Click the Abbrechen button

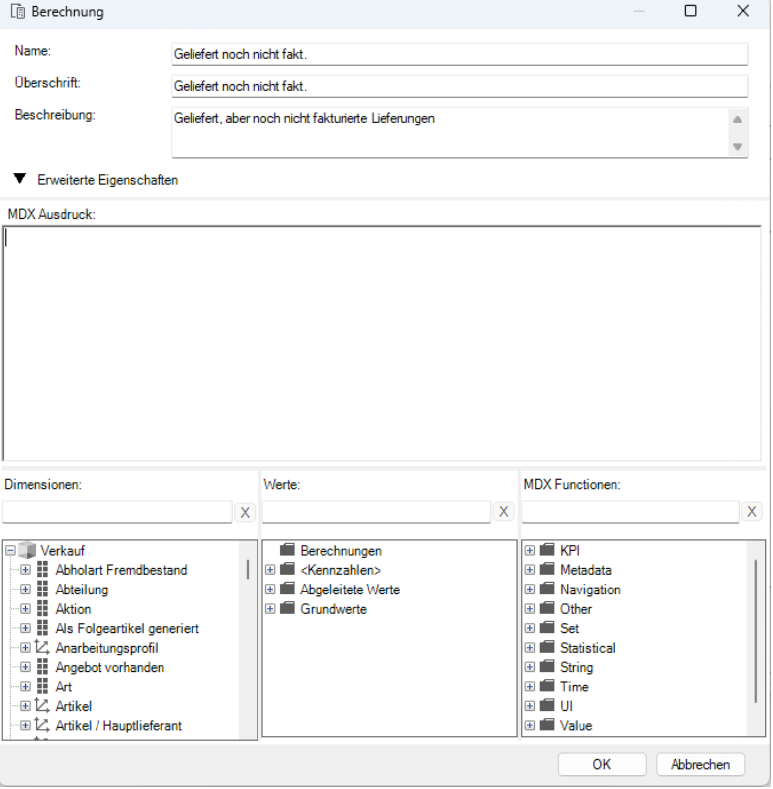click(x=700, y=764)
